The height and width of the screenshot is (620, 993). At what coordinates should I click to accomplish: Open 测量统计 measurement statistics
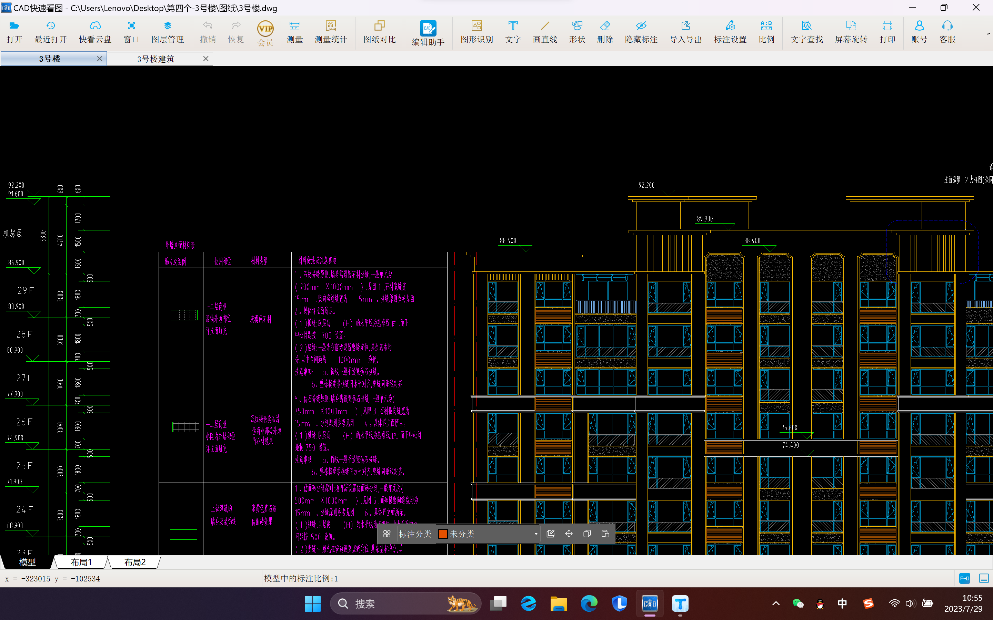pos(331,32)
